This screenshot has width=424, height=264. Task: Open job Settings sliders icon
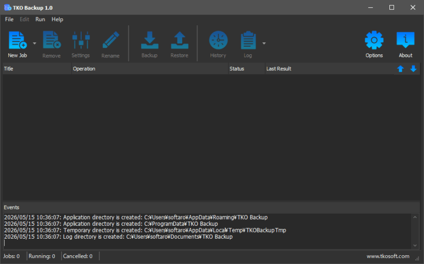point(81,40)
